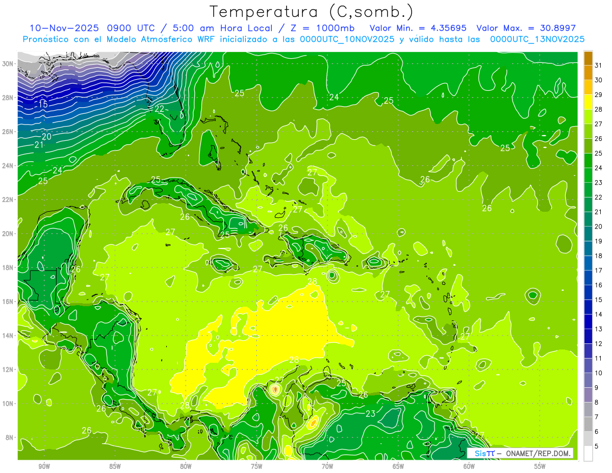This screenshot has height=473, width=612.
Task: Click the '60W' longitude axis label
Action: (x=469, y=466)
